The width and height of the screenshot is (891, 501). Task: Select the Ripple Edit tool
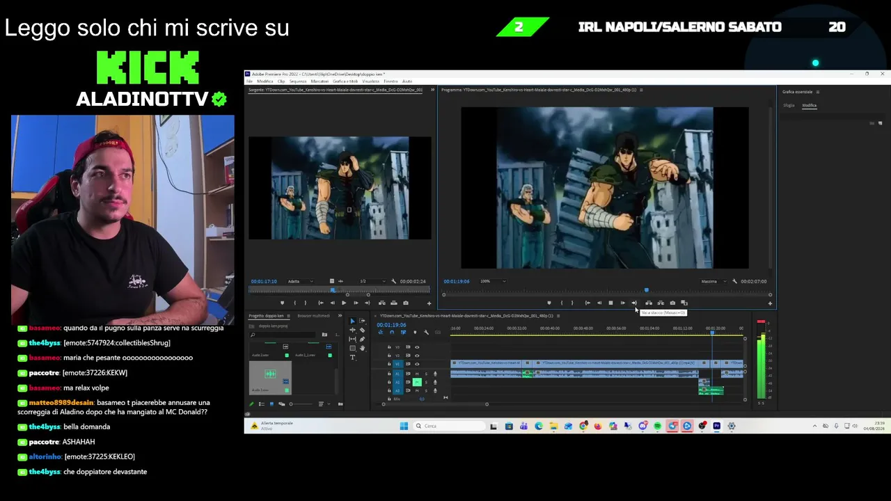click(x=352, y=330)
